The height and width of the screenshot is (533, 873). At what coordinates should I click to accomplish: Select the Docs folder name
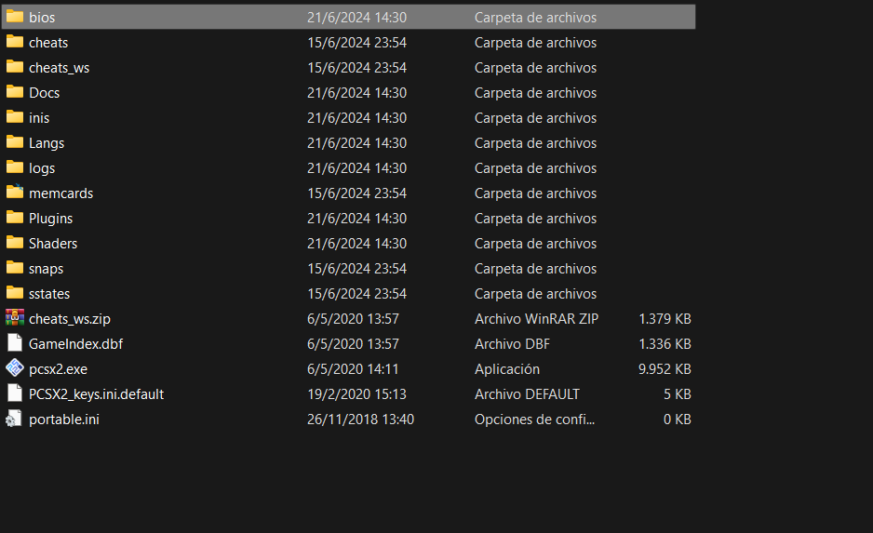pos(44,93)
